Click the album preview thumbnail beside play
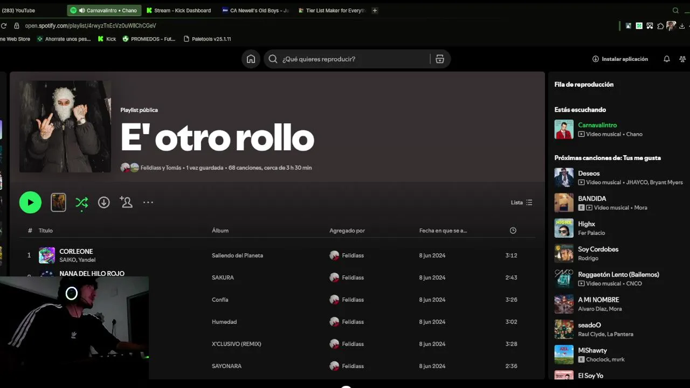Screen dimensions: 690x388 click(x=58, y=203)
